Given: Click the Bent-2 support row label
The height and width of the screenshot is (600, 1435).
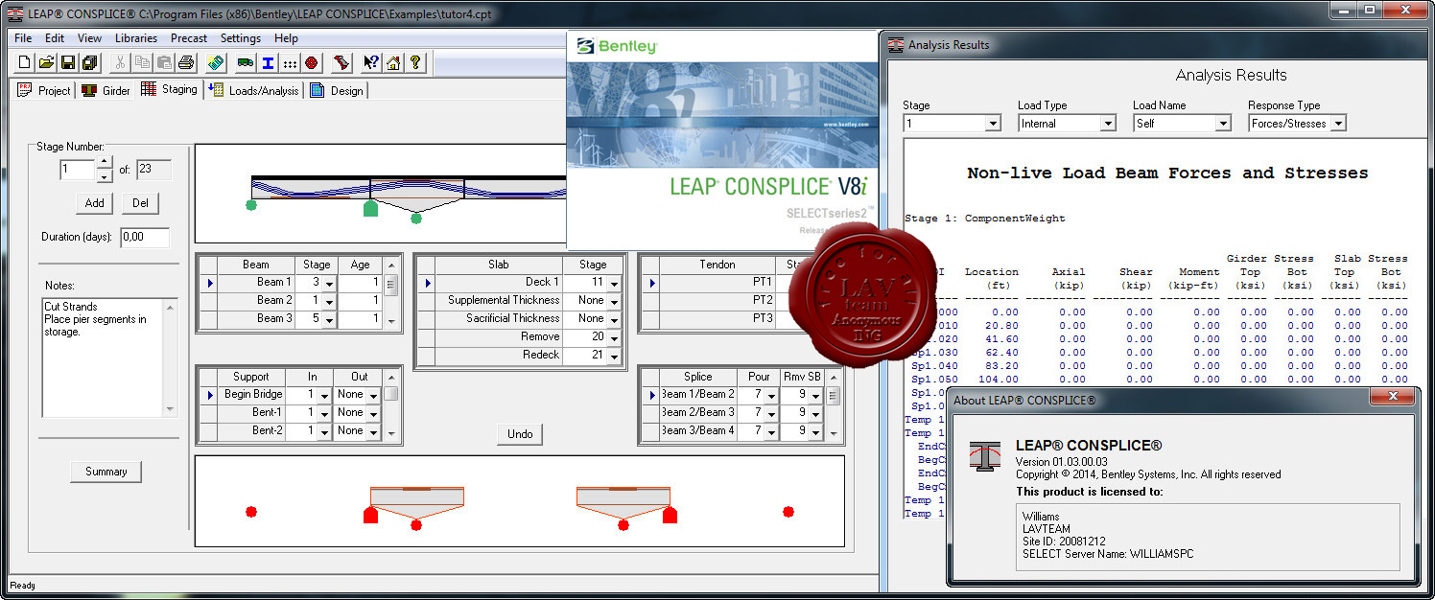Looking at the screenshot, I should point(253,431).
